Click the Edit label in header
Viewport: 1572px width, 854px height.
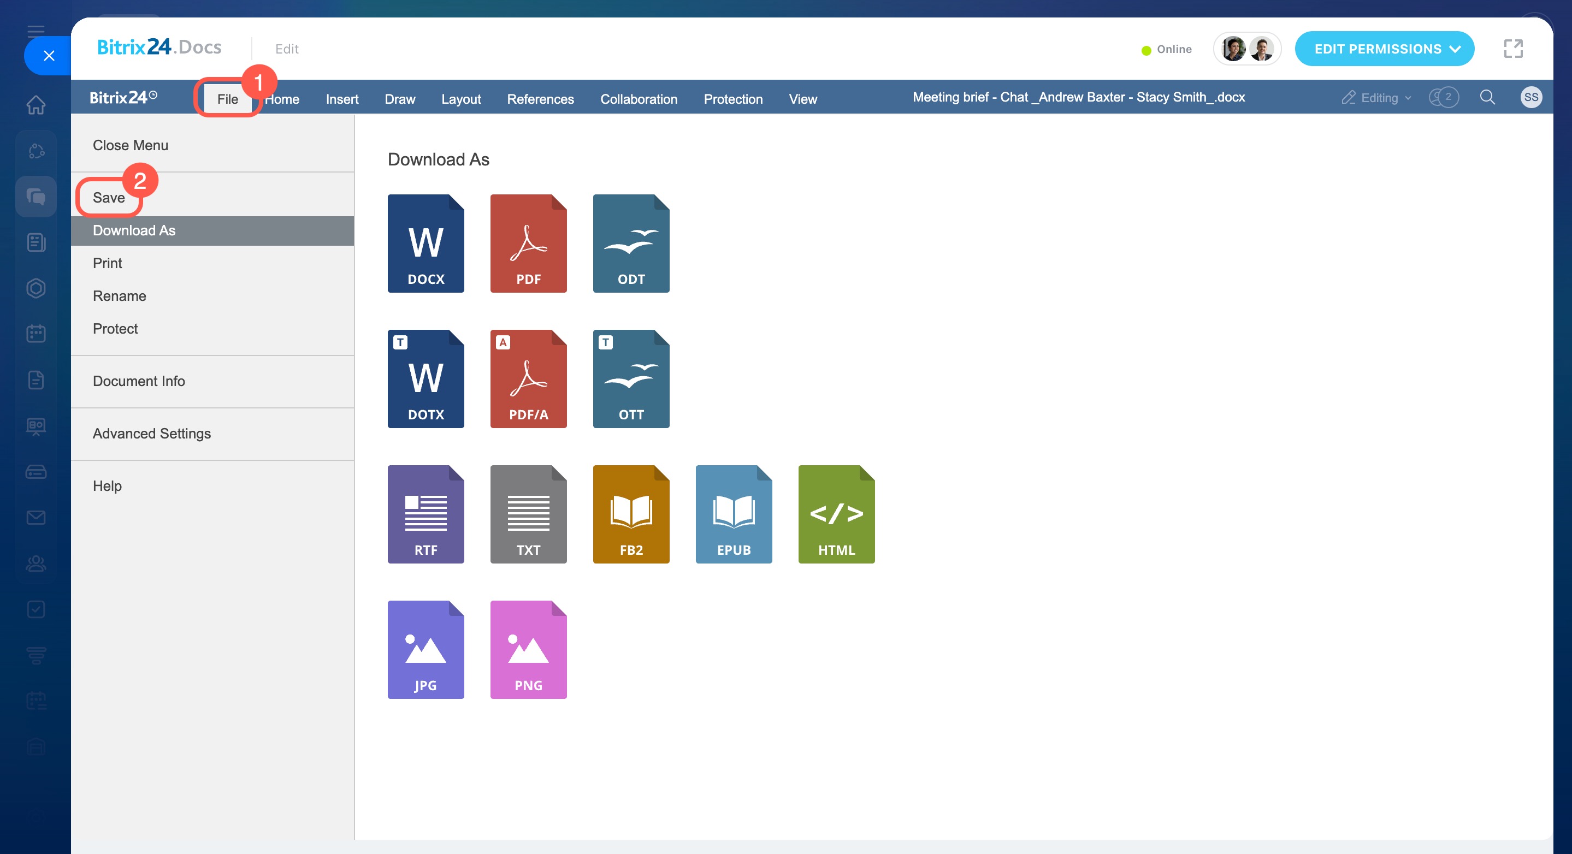[x=287, y=49]
